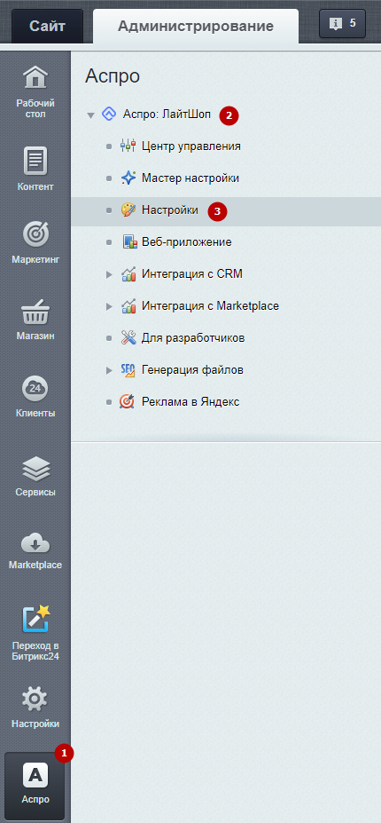Collapse the Аспро: ЛайтШоп tree node
The image size is (381, 823).
pos(90,115)
